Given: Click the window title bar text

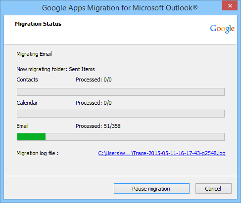Looking at the screenshot, I should coord(120,8).
